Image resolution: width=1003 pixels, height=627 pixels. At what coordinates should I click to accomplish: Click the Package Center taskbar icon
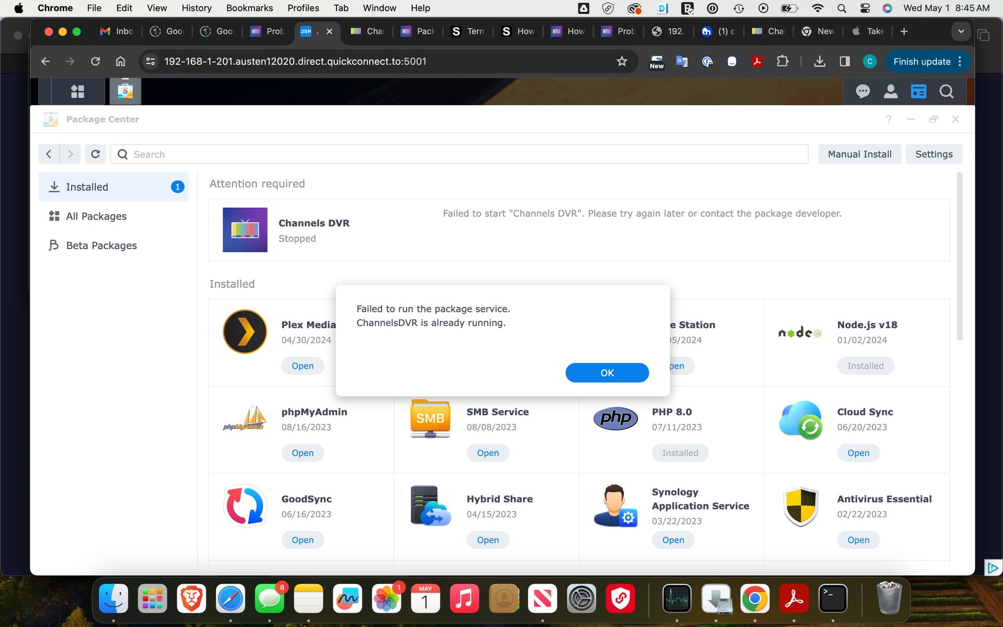[x=125, y=91]
